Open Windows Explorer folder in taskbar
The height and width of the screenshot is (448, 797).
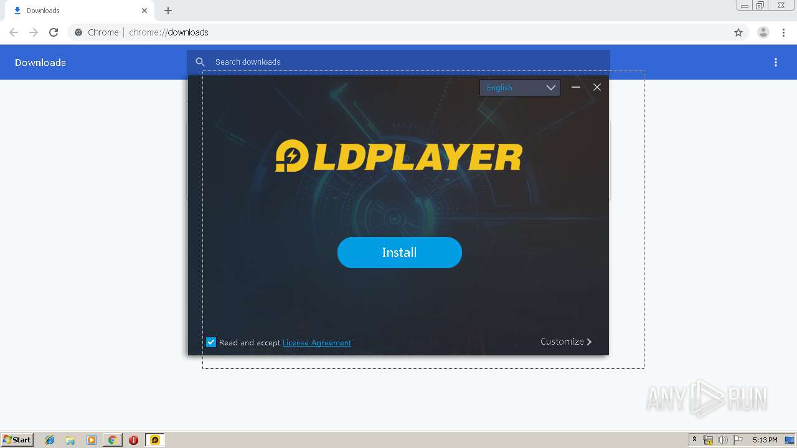tap(70, 440)
